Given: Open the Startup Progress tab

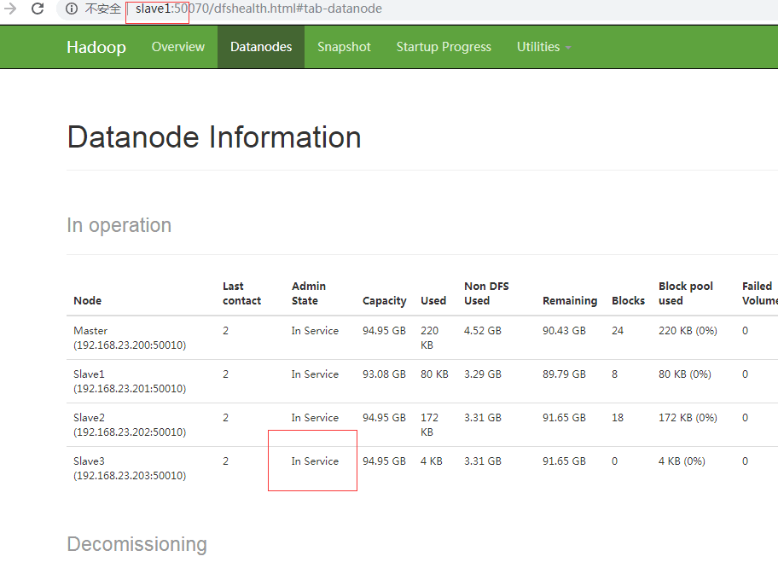Looking at the screenshot, I should pos(444,47).
